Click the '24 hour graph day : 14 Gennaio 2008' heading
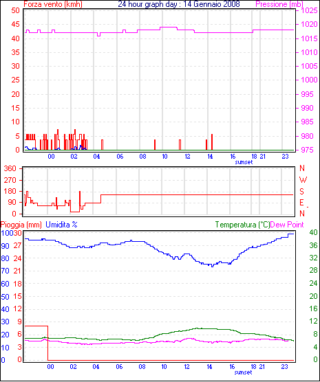The width and height of the screenshot is (320, 382). (179, 4)
